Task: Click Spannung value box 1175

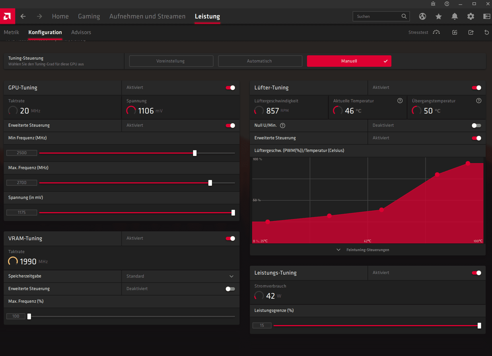Action: click(22, 213)
